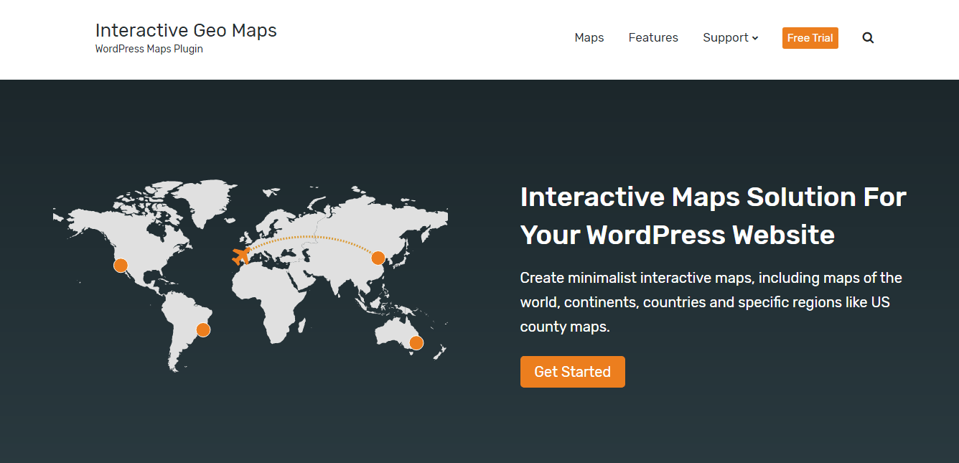Click the Interactive Maps Solution headline

[x=714, y=215]
